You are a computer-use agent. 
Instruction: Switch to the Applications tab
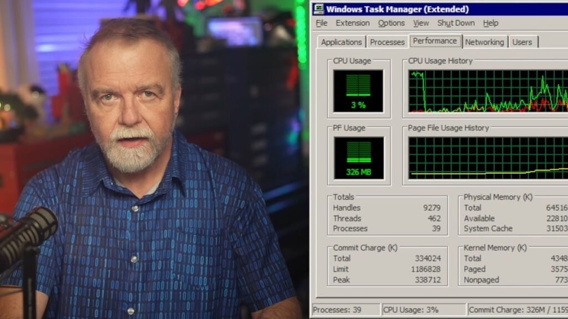pyautogui.click(x=341, y=42)
